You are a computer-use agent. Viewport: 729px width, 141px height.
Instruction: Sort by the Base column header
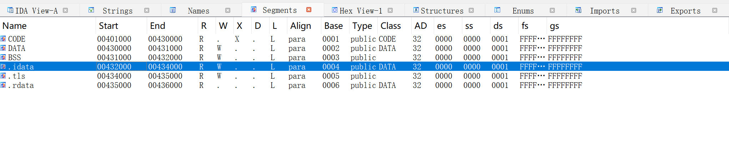[x=336, y=26]
